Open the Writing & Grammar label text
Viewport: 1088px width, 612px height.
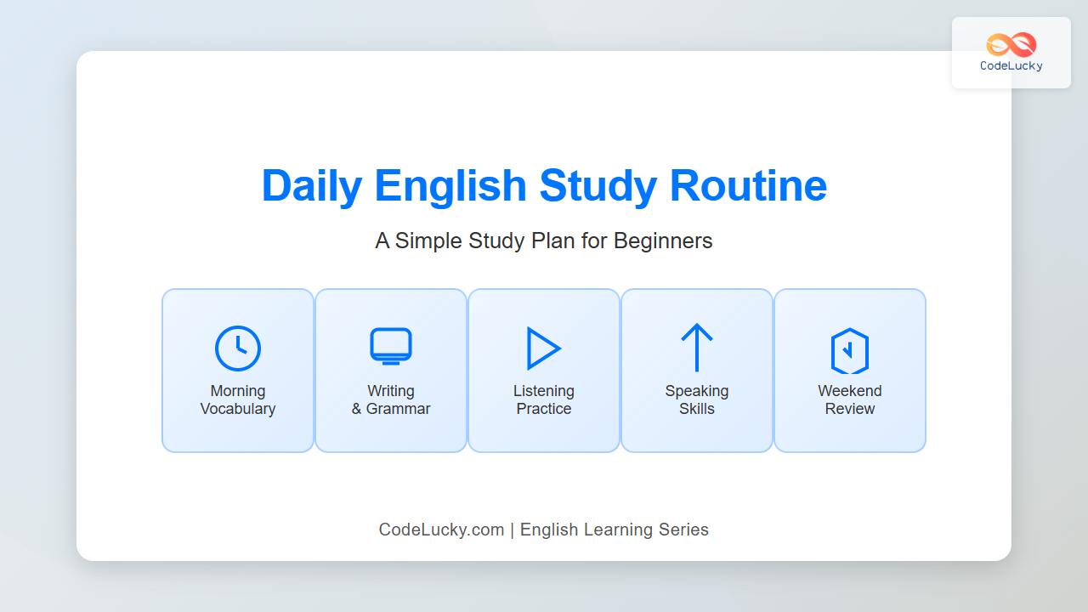pyautogui.click(x=391, y=400)
